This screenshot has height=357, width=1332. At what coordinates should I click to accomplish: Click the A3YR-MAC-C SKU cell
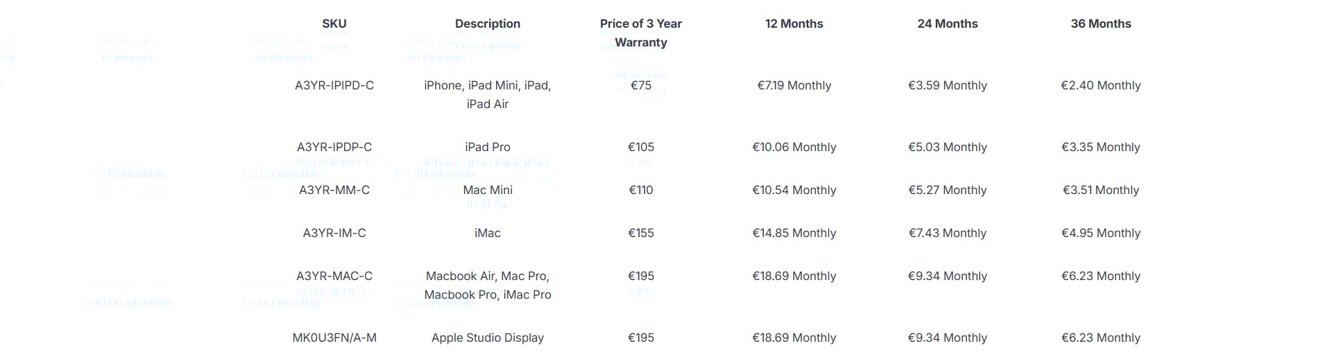tap(334, 276)
